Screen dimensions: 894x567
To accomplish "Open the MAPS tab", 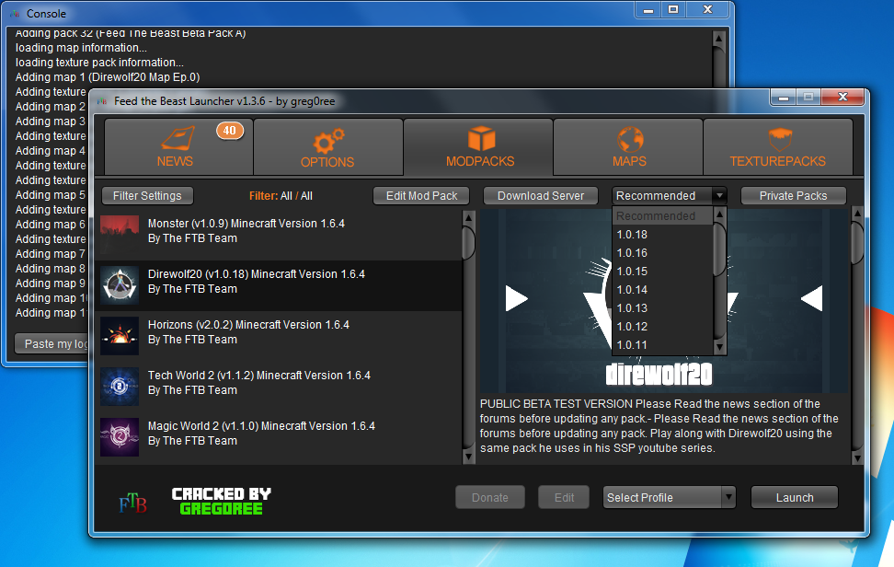I will [628, 146].
